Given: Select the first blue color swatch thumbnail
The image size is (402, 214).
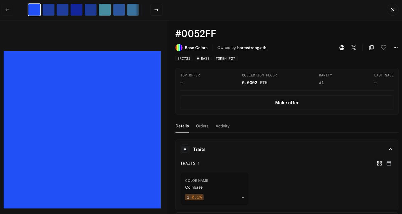Looking at the screenshot, I should coord(34,10).
